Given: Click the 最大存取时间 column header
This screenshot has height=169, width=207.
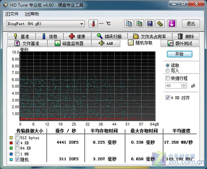Looking at the screenshot, I should [x=144, y=131].
